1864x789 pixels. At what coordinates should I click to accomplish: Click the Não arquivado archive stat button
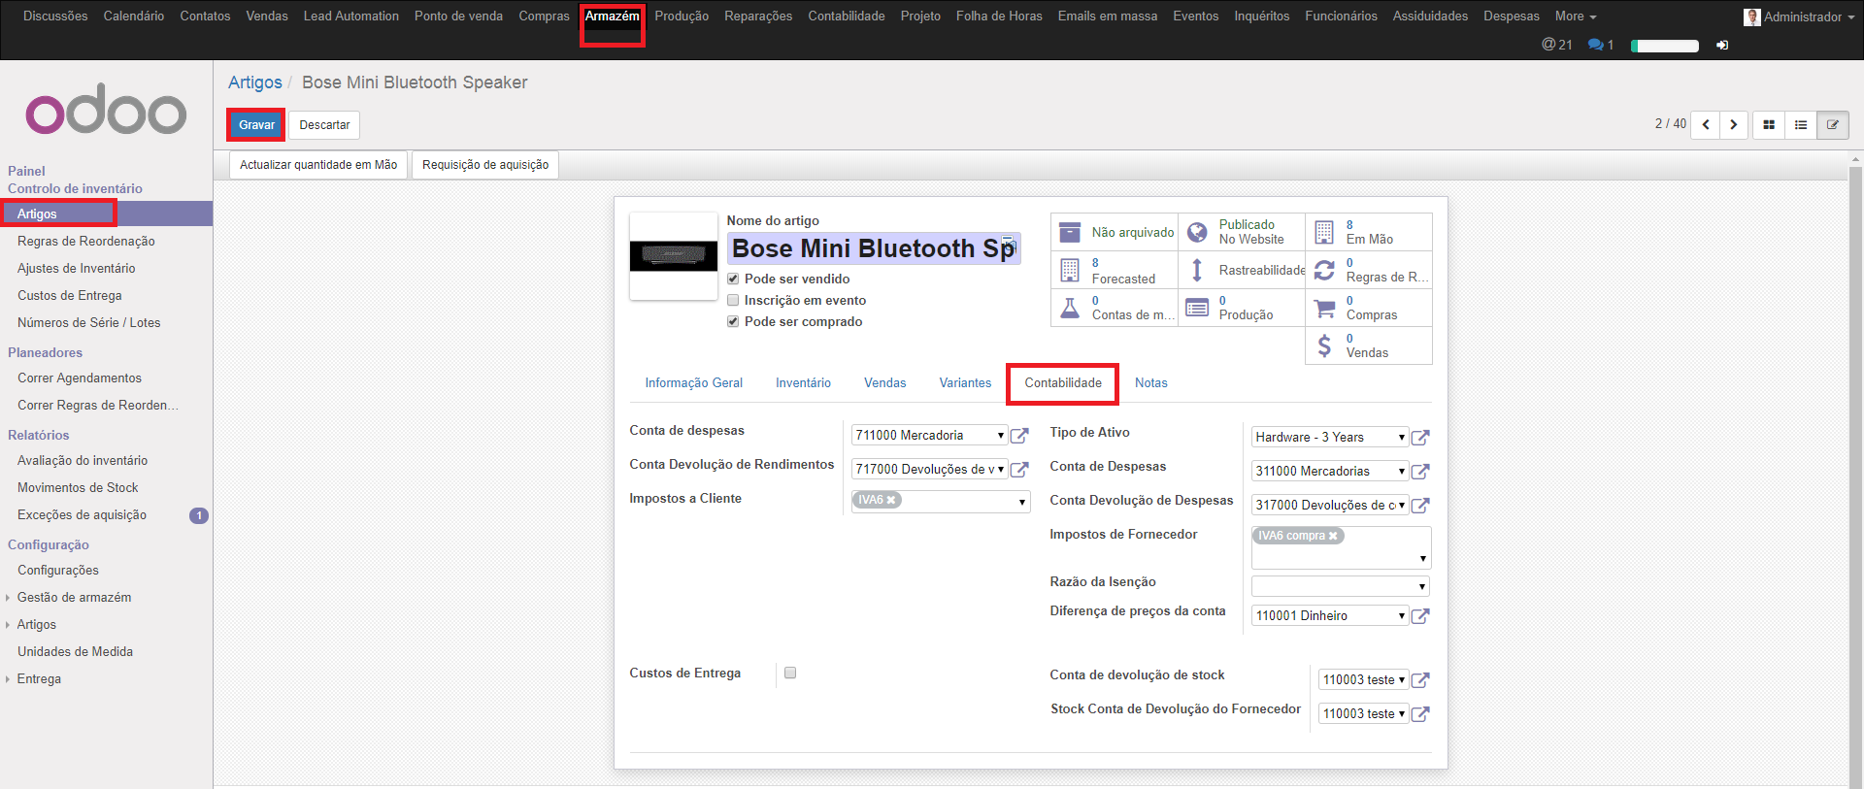click(1115, 233)
